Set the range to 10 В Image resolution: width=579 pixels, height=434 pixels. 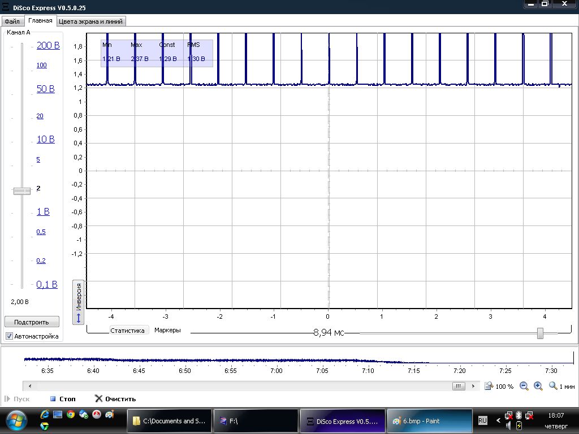point(45,139)
